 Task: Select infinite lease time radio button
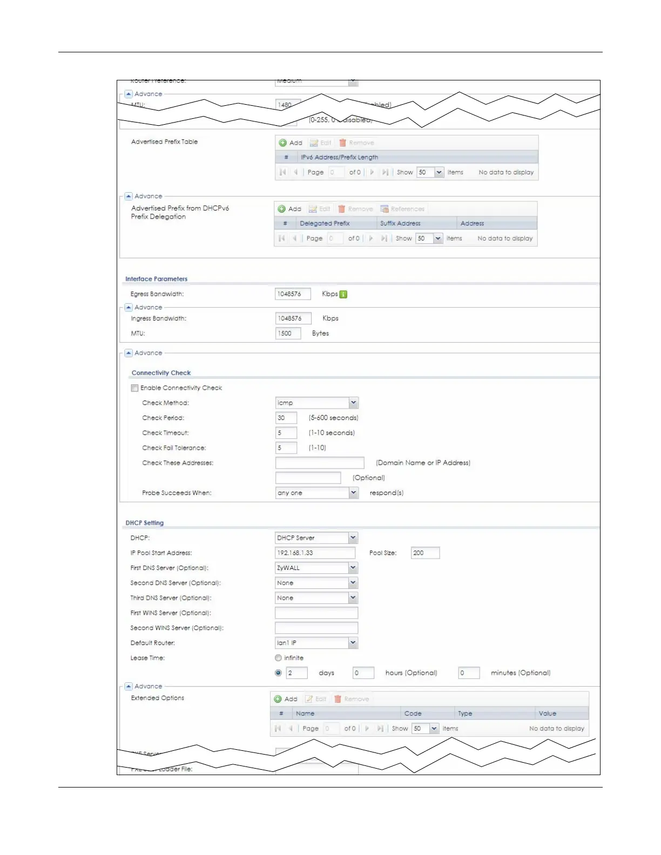(x=278, y=658)
